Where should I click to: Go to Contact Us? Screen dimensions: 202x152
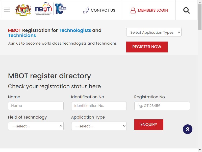[103, 10]
